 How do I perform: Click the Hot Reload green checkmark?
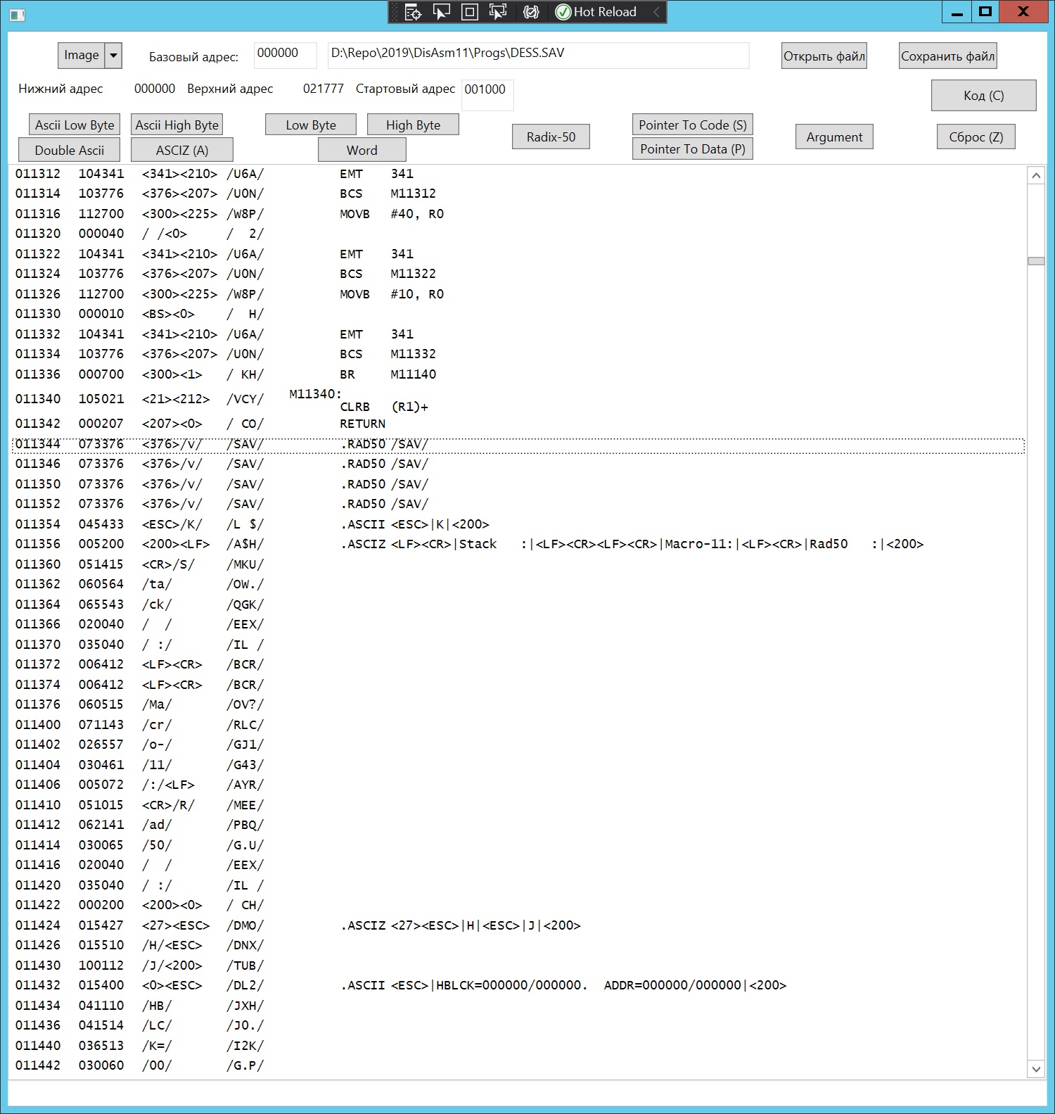[563, 12]
